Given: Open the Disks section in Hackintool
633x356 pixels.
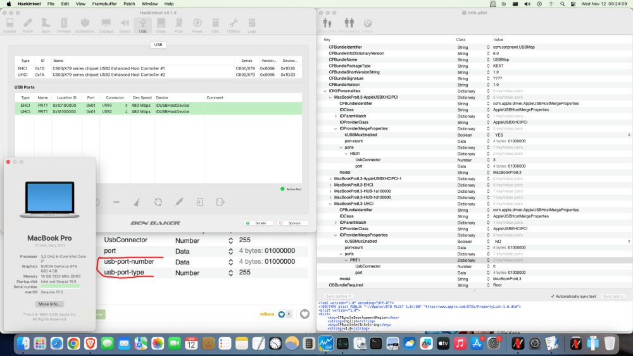Looking at the screenshot, I should click(161, 25).
